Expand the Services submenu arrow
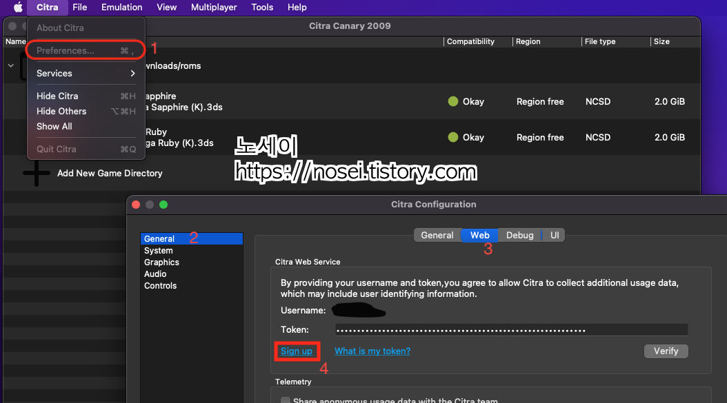 [x=132, y=73]
